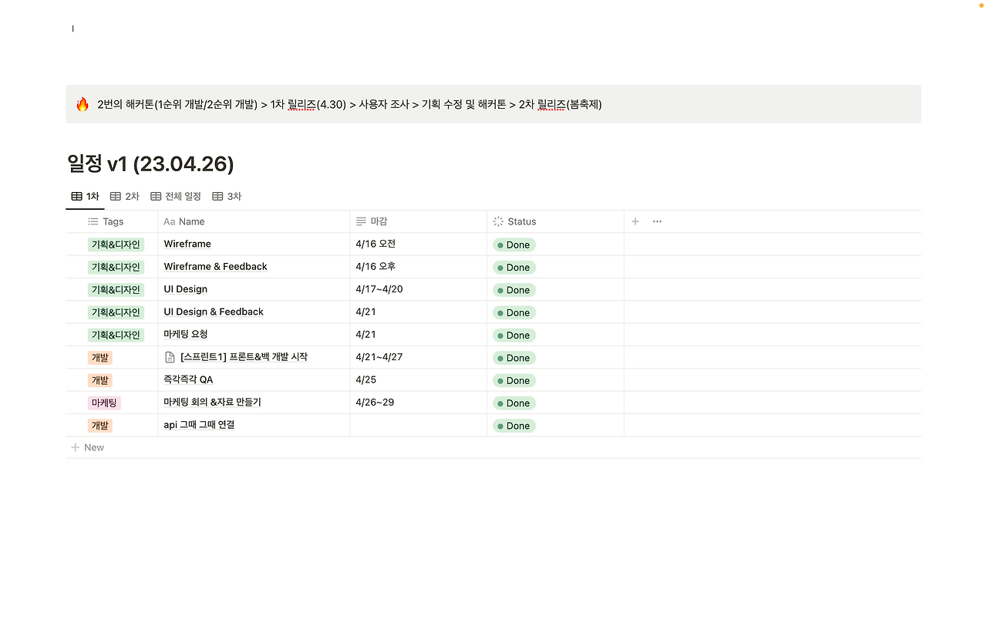Change Done status of Wireframe row
Screen dimensions: 987x617
point(514,244)
